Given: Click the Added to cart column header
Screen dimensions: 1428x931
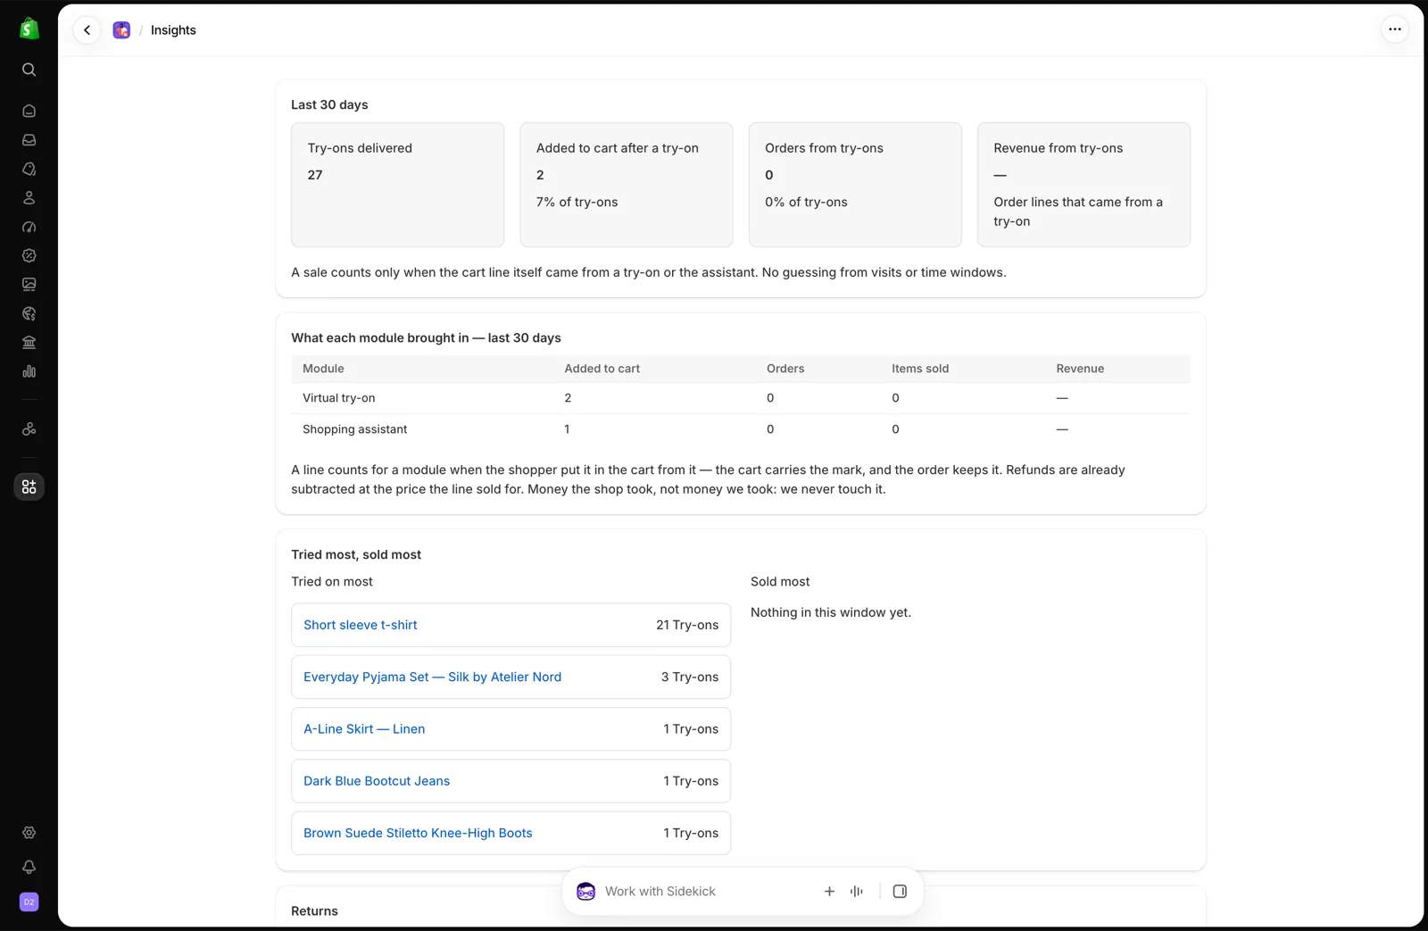Looking at the screenshot, I should 602,369.
